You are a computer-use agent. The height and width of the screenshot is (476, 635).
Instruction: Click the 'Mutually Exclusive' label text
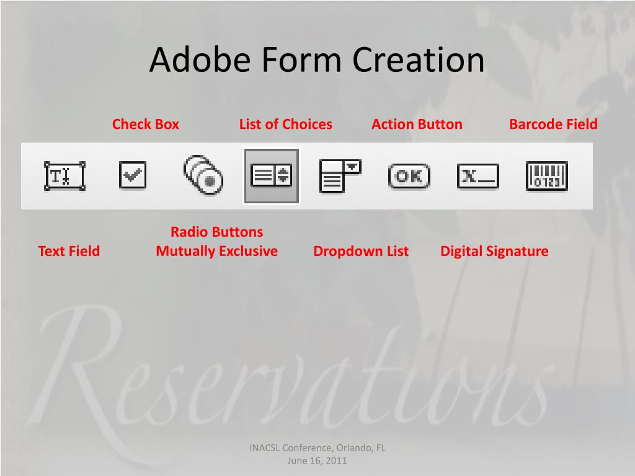(x=216, y=251)
